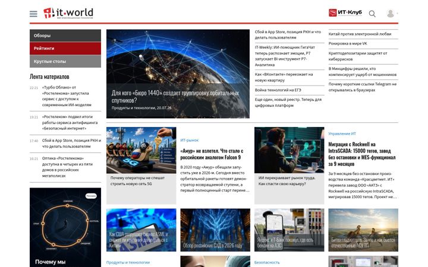Open Почему операторы не спешат строить 5G
The height and width of the screenshot is (267, 428).
click(x=137, y=180)
